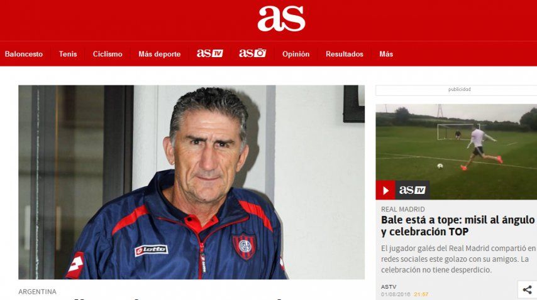Screen dimensions: 537x300
Task: Open the Baloncesto menu item
Action: pyautogui.click(x=24, y=54)
